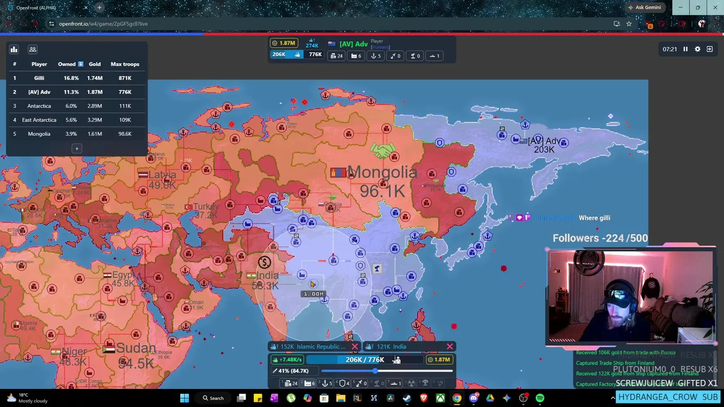Build defense post shield button
Viewport: 724px width, 407px height.
pyautogui.click(x=342, y=383)
